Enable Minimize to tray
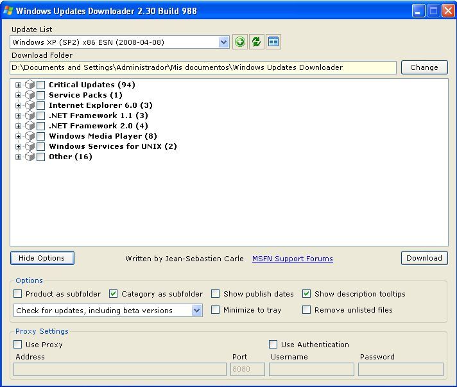This screenshot has height=387, width=457. [x=216, y=309]
